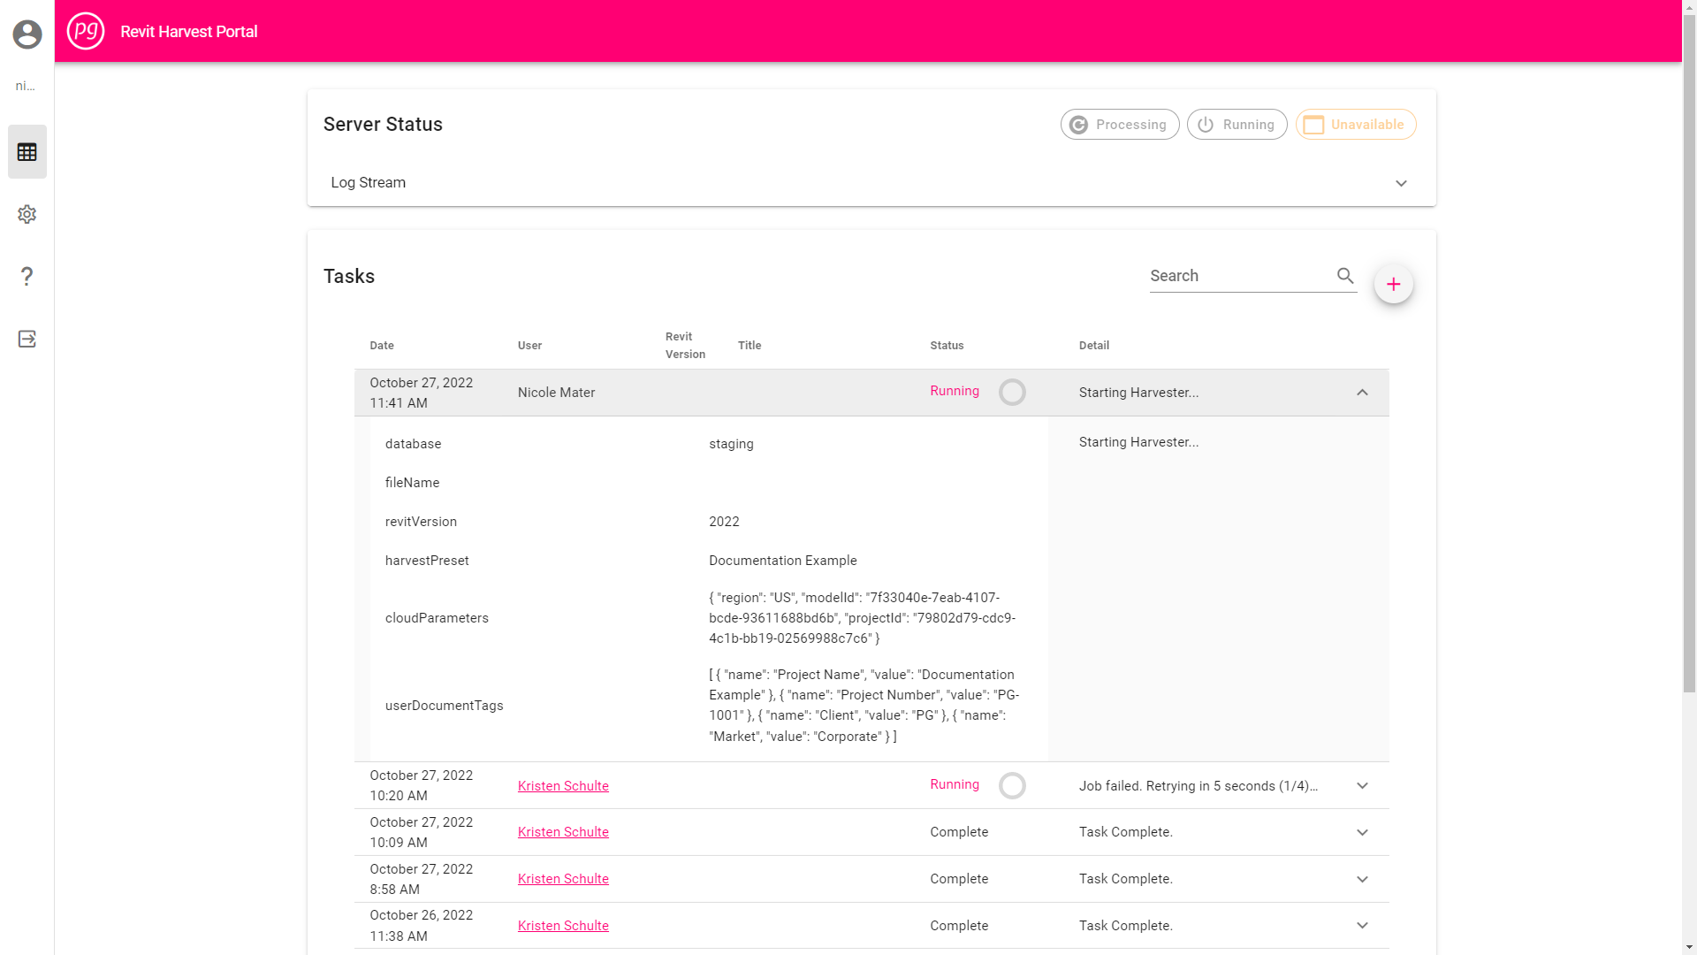Click the logout sidebar icon
The width and height of the screenshot is (1697, 955).
point(27,339)
